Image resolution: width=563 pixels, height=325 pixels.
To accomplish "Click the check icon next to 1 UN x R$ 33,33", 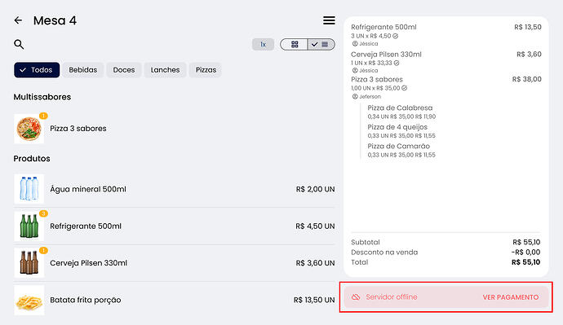I will pos(397,63).
